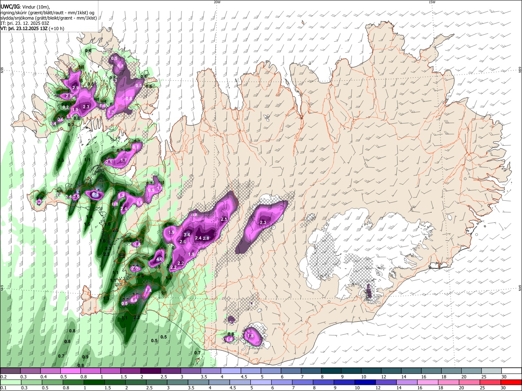Click the 'rigning/skúrir' legend description line

click(x=47, y=13)
